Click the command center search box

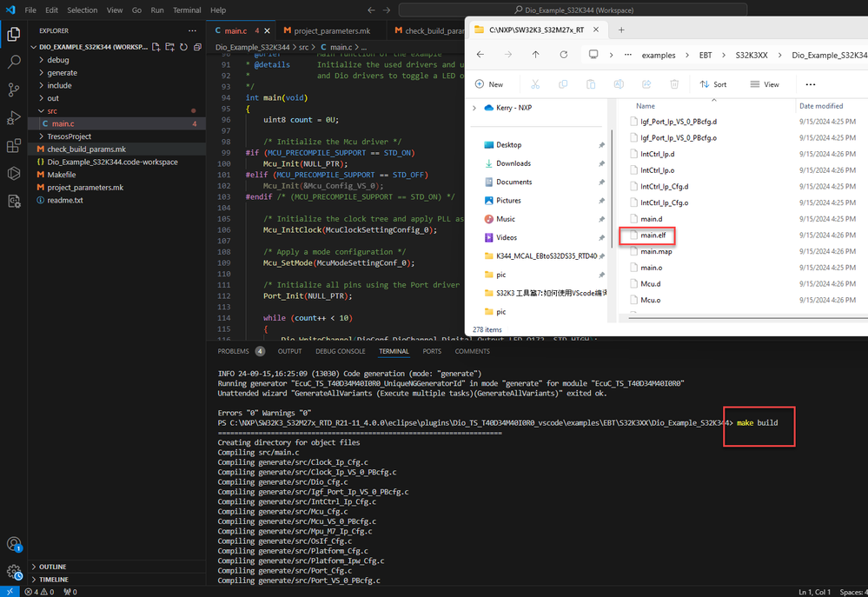point(573,10)
